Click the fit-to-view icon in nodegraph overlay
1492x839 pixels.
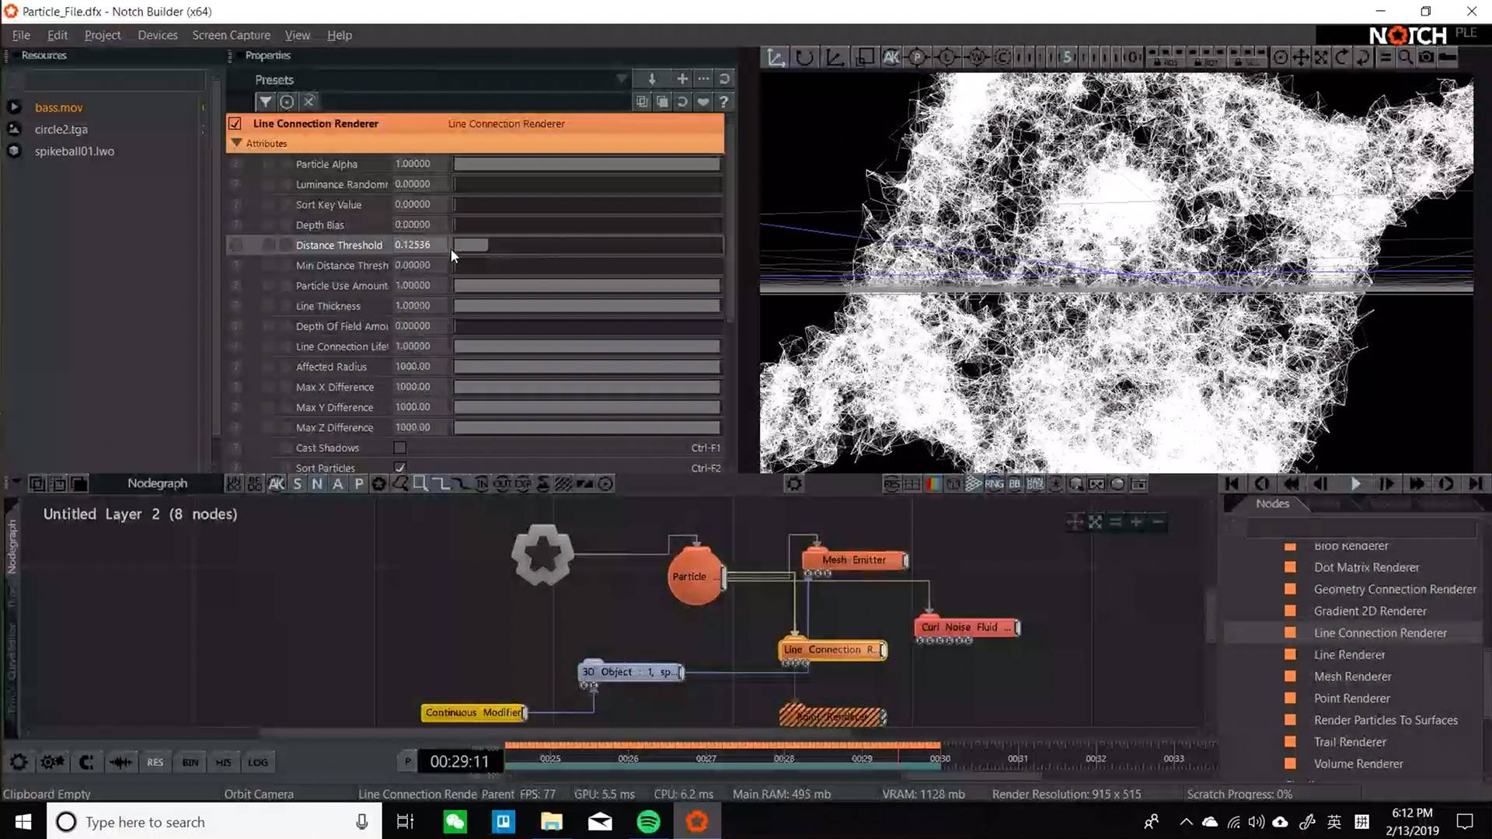click(1095, 522)
